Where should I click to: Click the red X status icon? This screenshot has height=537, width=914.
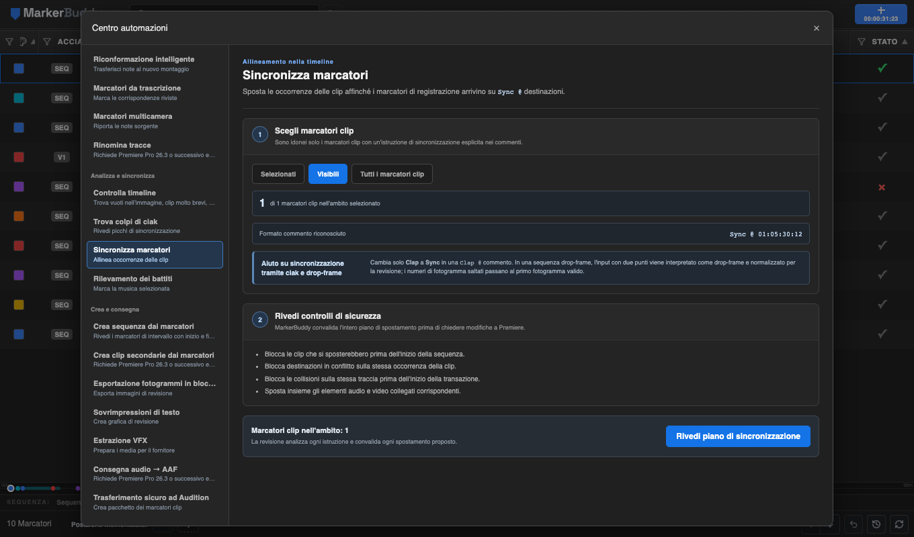click(882, 187)
